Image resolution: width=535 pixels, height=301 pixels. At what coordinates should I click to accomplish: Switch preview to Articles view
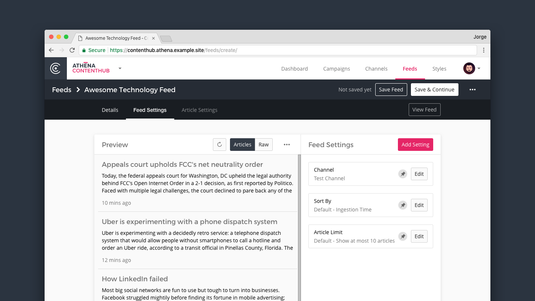(x=242, y=145)
